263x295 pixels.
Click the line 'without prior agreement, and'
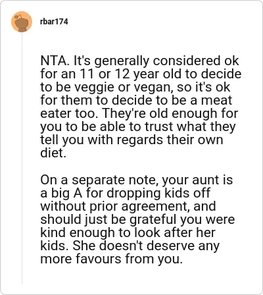pos(128,206)
